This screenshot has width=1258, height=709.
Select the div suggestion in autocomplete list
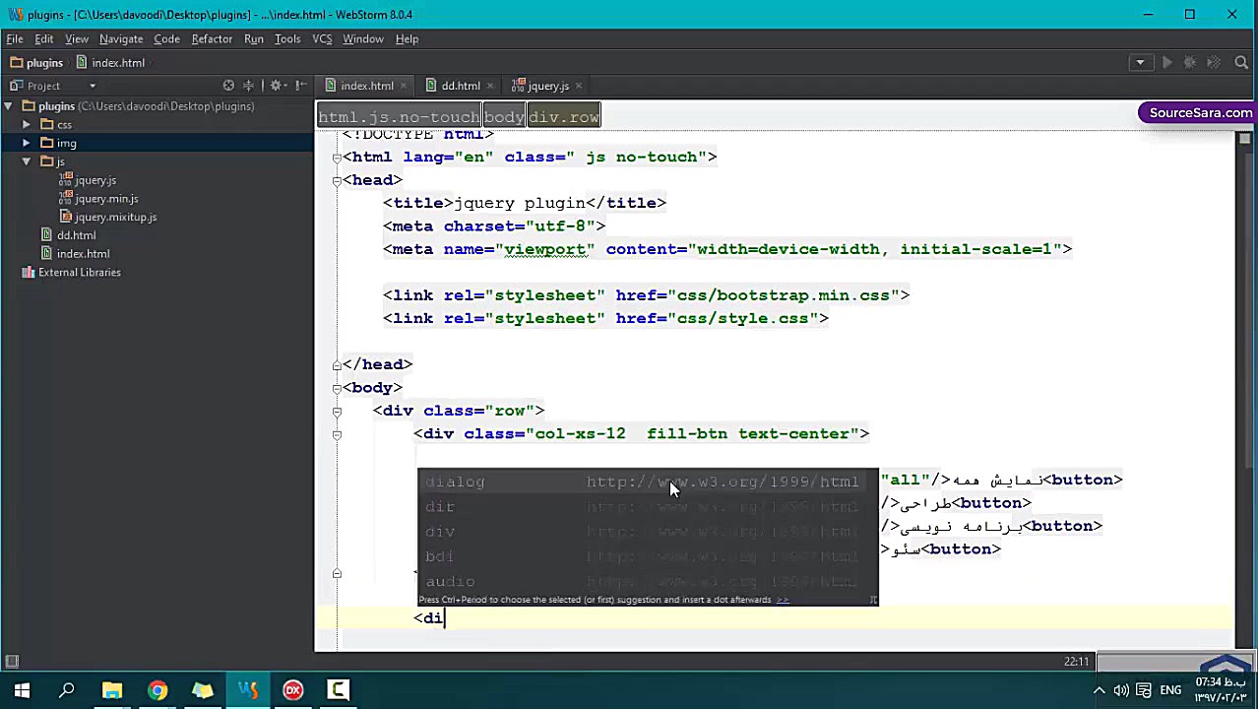coord(440,532)
